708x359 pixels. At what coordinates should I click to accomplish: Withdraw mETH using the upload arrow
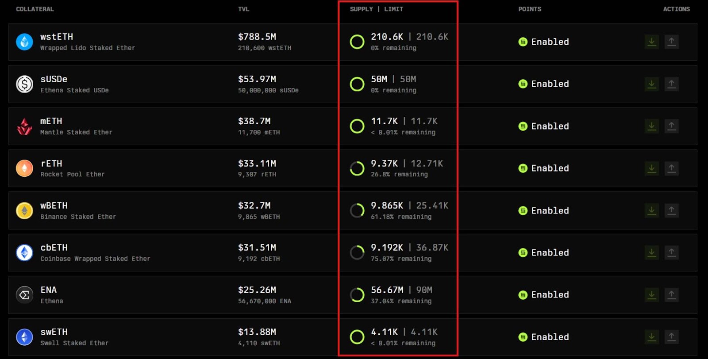(671, 126)
